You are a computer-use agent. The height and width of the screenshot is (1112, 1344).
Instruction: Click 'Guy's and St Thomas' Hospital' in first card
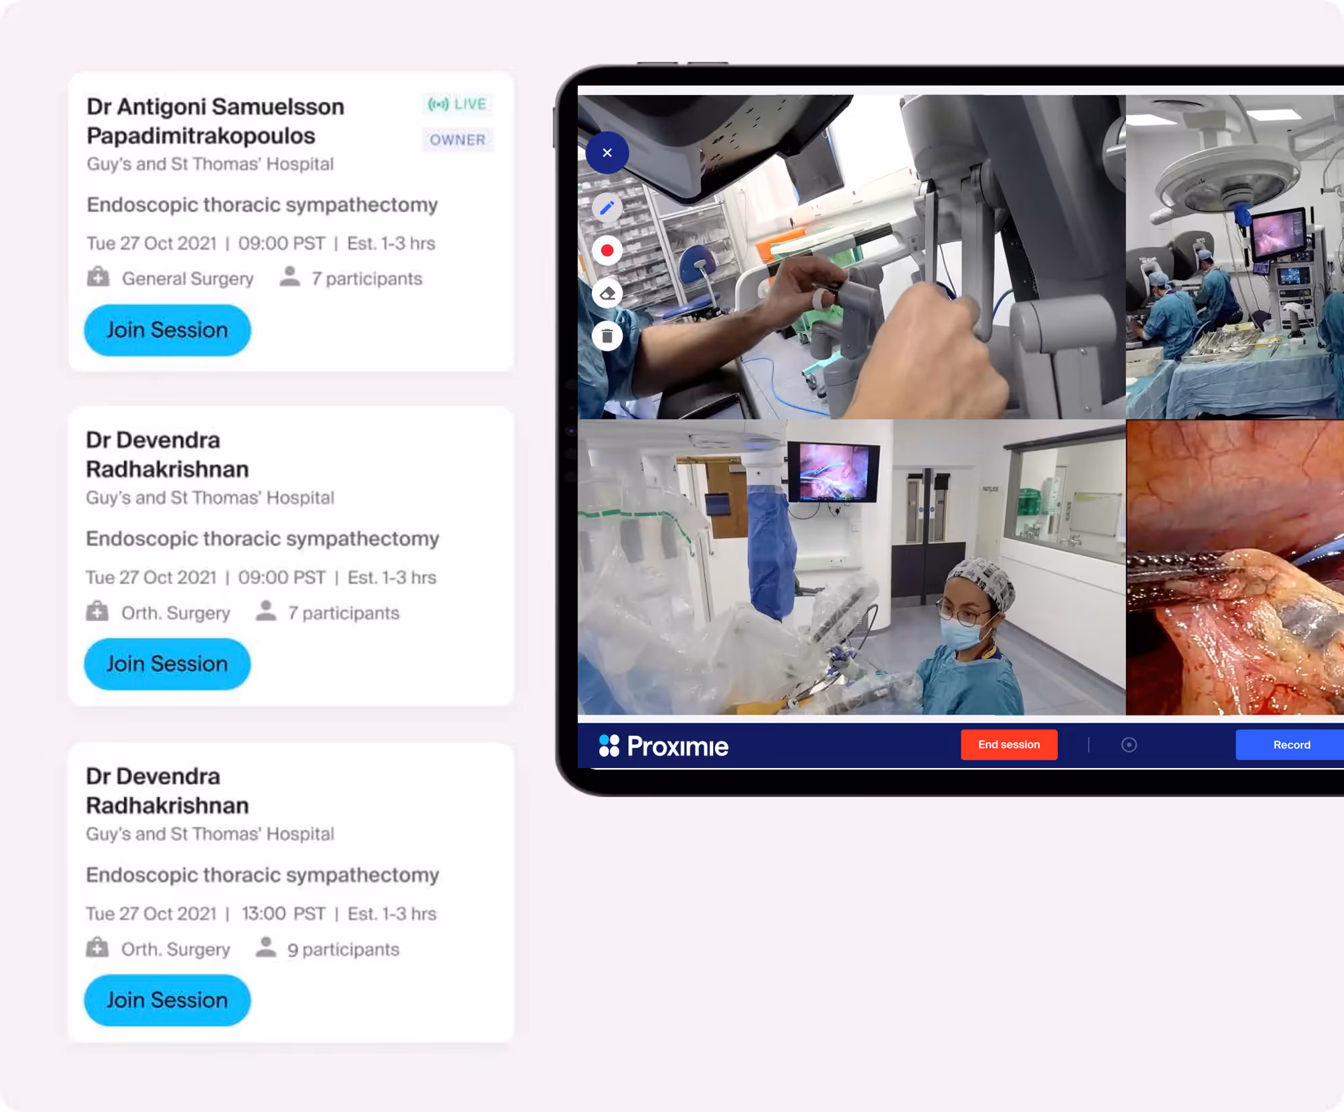[x=210, y=164]
